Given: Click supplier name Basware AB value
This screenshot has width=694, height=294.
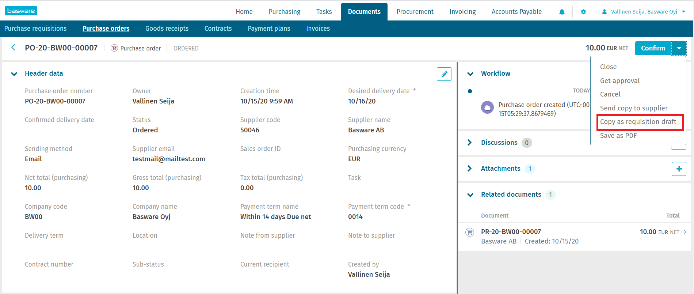Looking at the screenshot, I should pos(366,130).
